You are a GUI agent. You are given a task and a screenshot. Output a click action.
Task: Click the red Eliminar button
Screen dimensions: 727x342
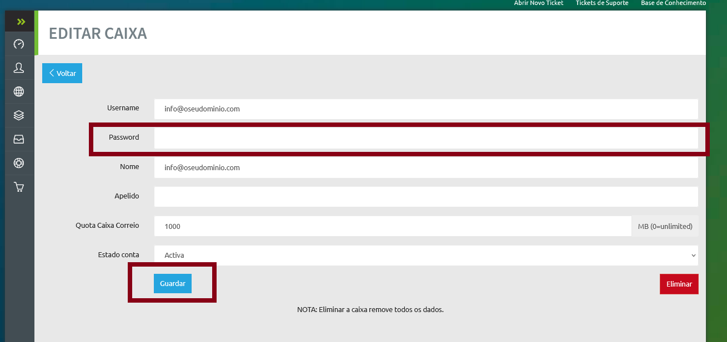tap(679, 284)
